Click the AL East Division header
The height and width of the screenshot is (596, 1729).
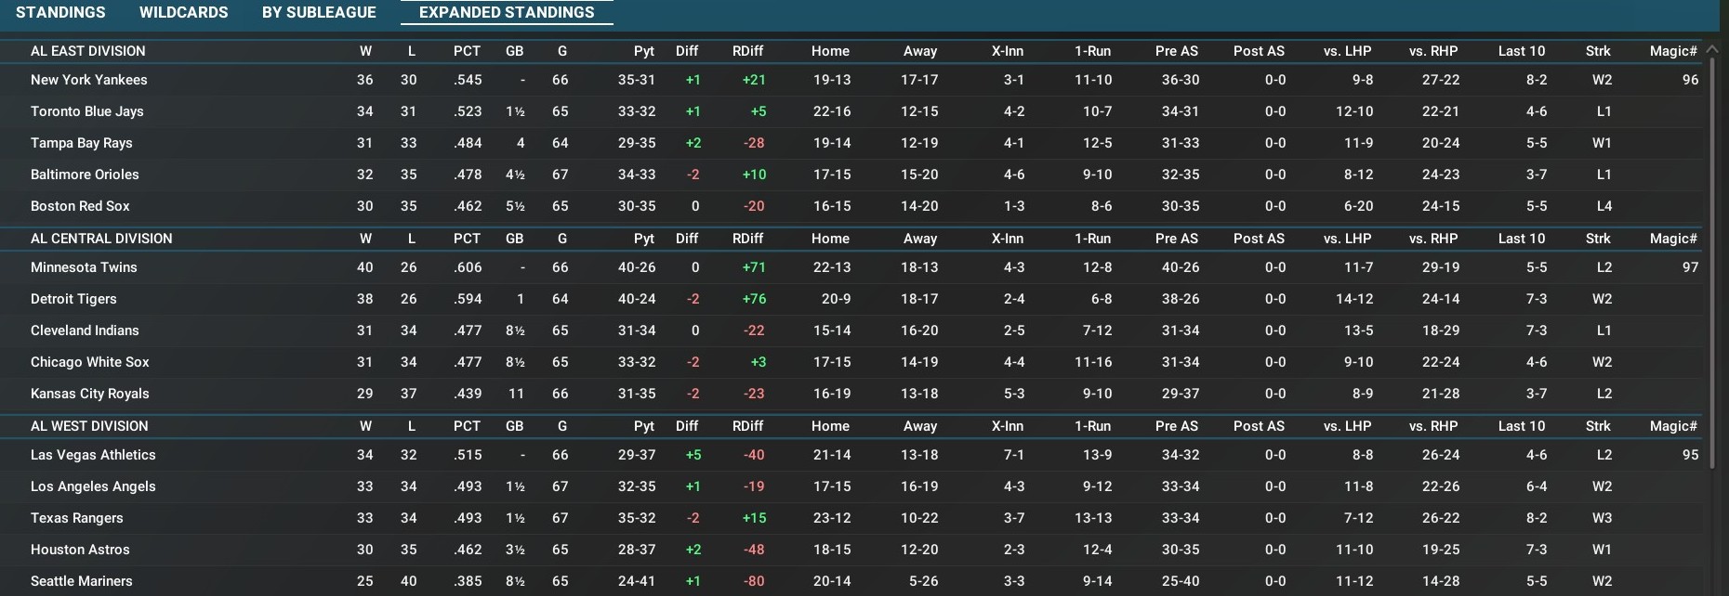[x=88, y=51]
